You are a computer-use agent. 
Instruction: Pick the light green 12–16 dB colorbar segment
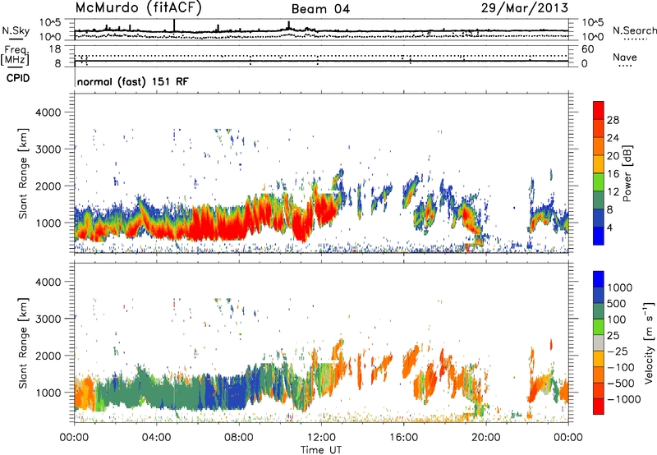(599, 182)
